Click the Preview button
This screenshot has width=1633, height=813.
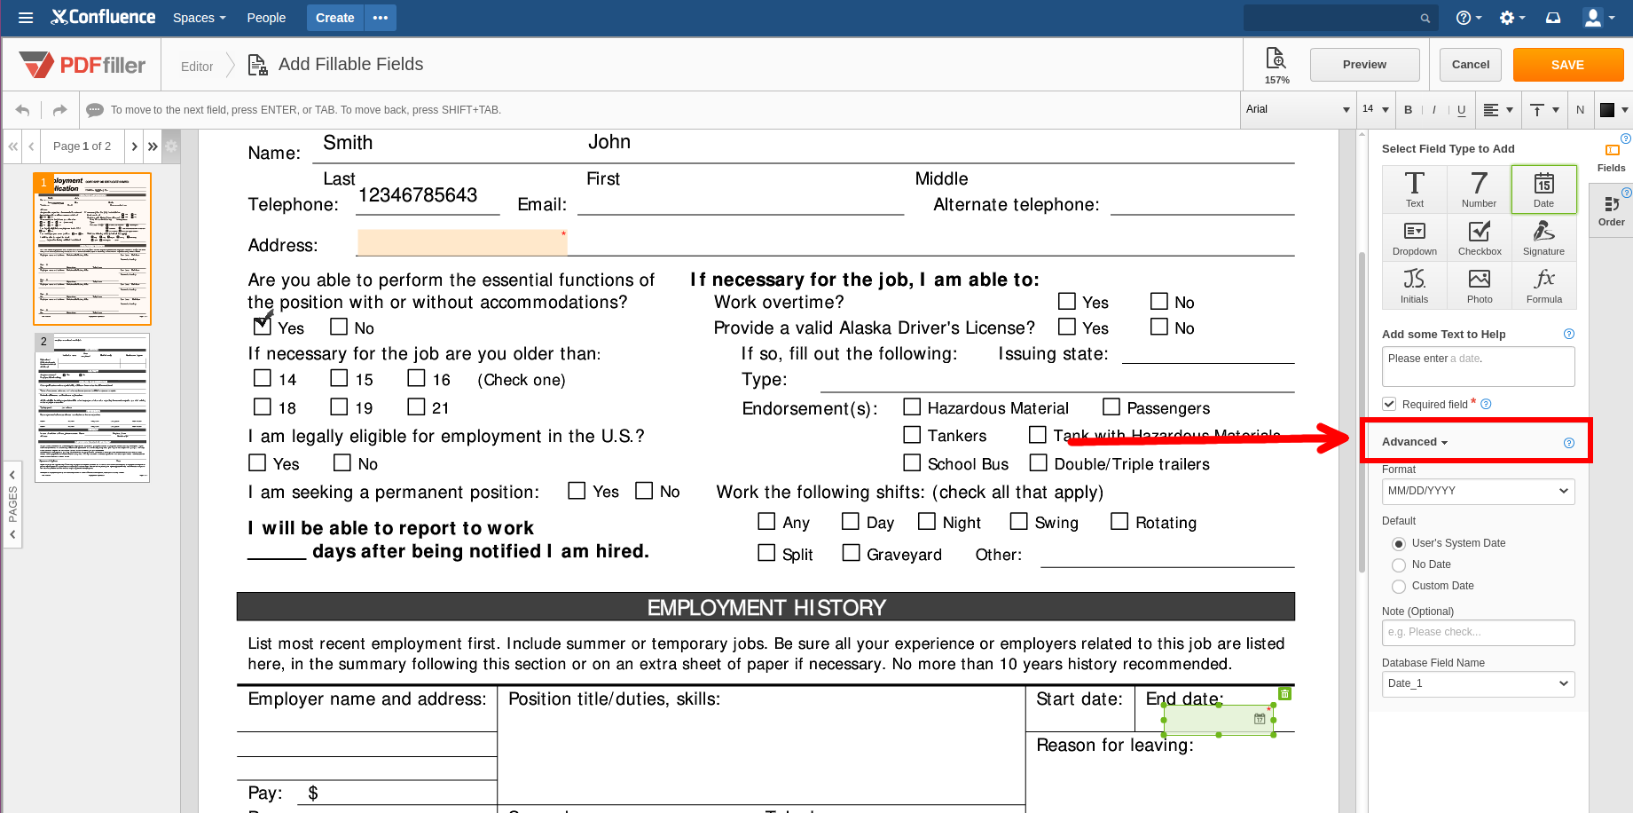click(x=1364, y=65)
